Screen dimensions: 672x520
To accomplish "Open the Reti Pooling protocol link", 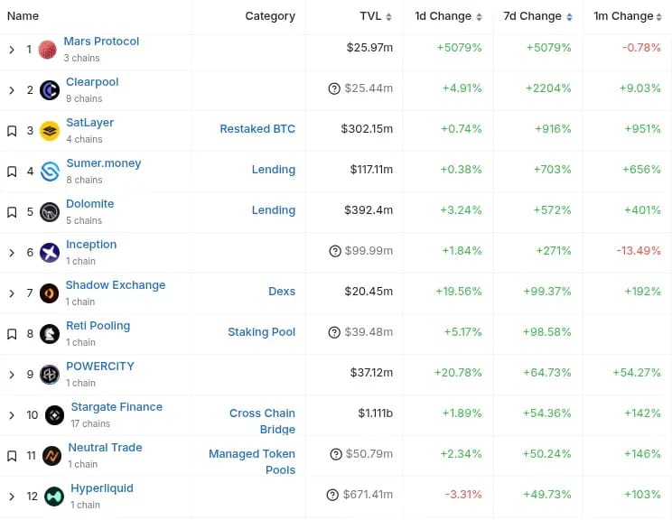I will (98, 326).
